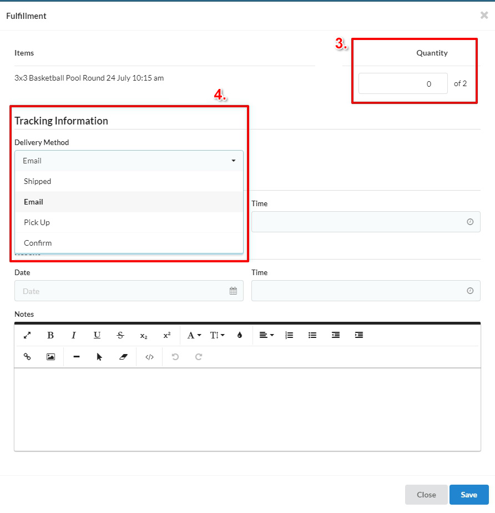The width and height of the screenshot is (495, 513).
Task: Select Shipped delivery method option
Action: [38, 181]
